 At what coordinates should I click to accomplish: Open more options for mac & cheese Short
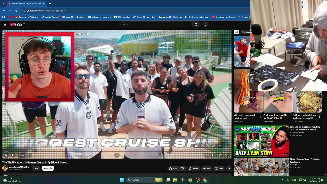(319, 117)
